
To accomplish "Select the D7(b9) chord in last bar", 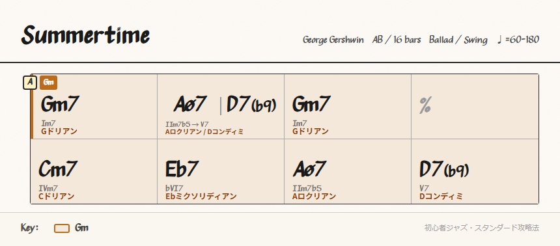I will [444, 169].
